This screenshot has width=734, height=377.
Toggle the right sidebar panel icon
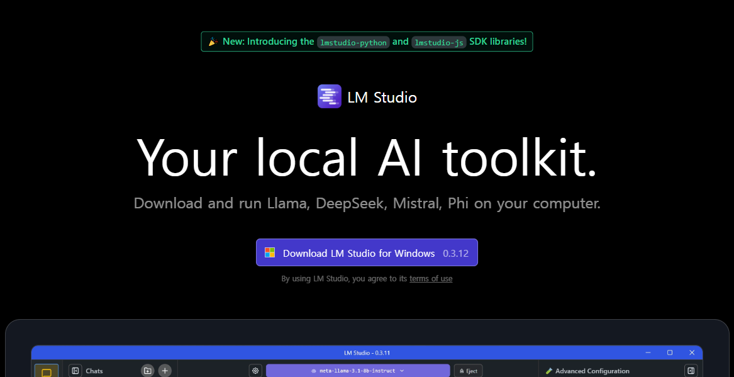(691, 371)
